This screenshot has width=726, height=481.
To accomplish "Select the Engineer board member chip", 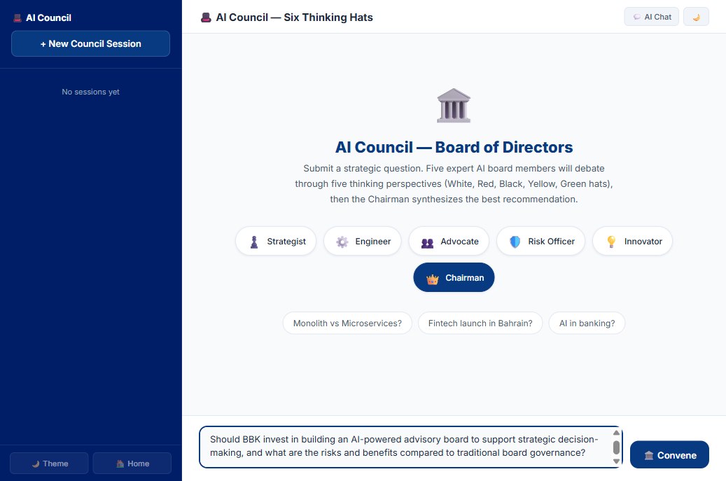I will [363, 241].
